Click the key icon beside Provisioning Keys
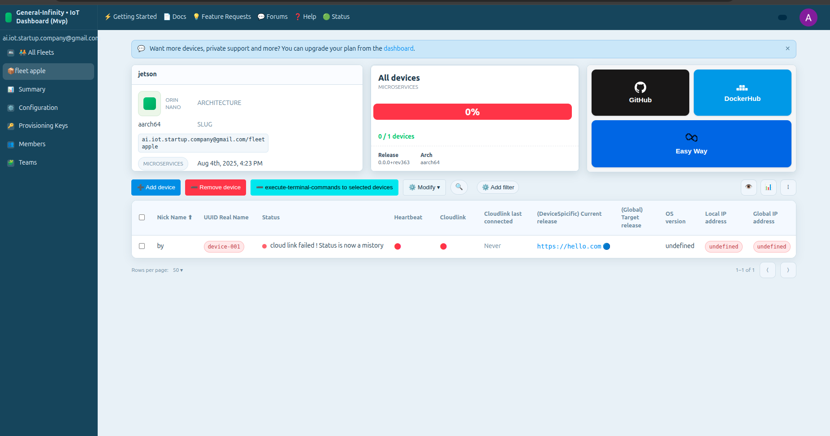Image resolution: width=830 pixels, height=436 pixels. pyautogui.click(x=11, y=126)
